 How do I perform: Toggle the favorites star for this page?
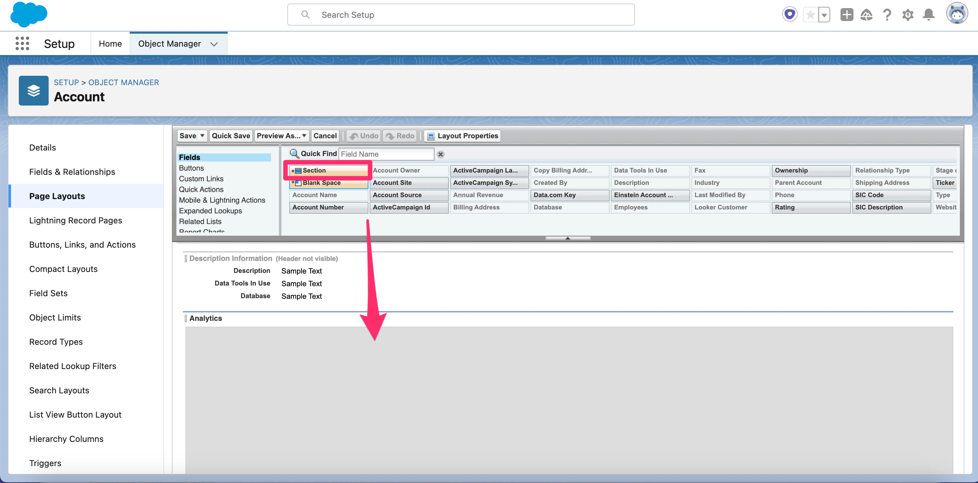pyautogui.click(x=810, y=15)
